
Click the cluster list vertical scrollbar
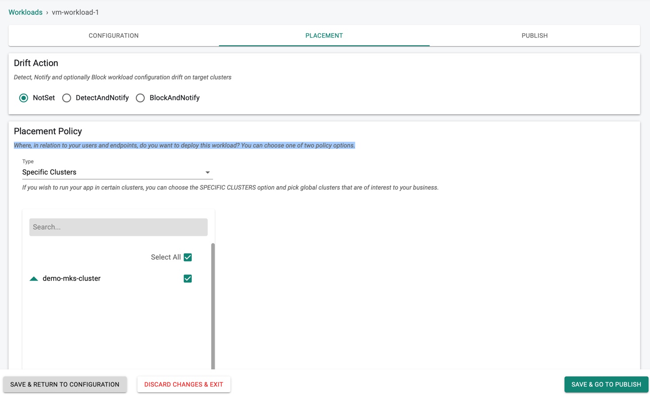click(x=213, y=306)
